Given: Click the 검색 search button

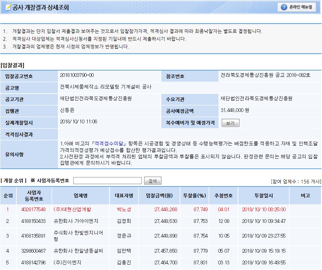Looking at the screenshot, I should 153,181.
